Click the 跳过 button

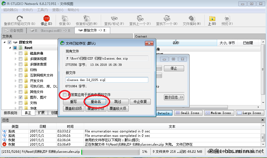(x=118, y=102)
